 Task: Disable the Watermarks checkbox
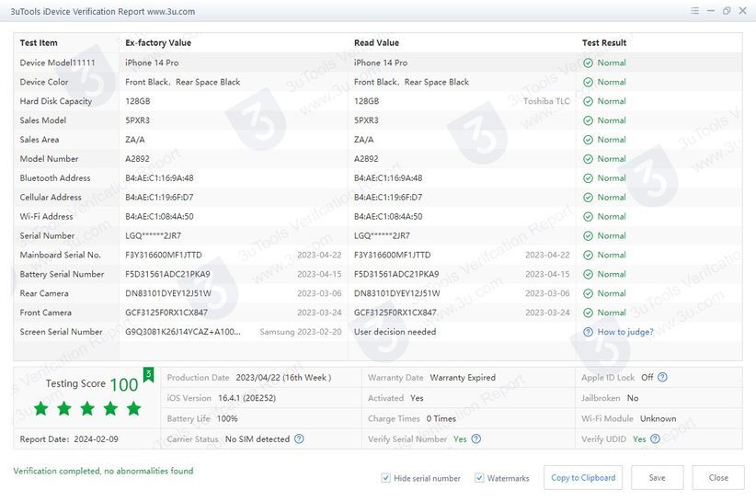[x=479, y=478]
